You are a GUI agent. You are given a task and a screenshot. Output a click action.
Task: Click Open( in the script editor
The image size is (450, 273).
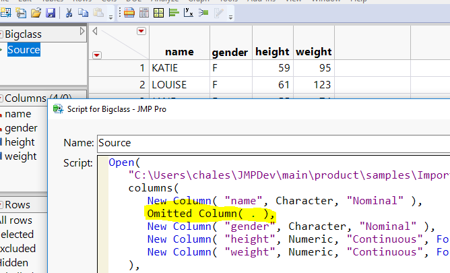(x=124, y=162)
